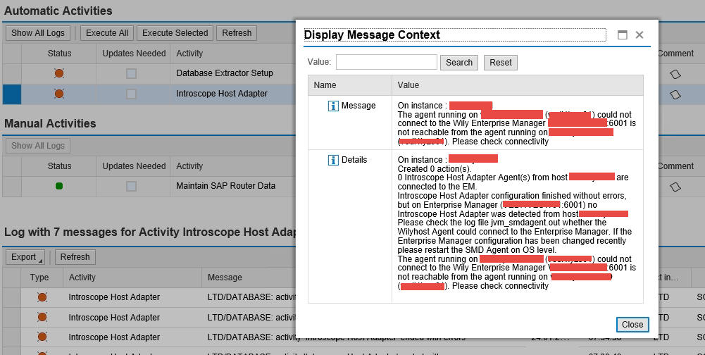Viewport: 705px width, 355px height.
Task: Click Introscope Host Adapter in third log row
Action: [114, 337]
